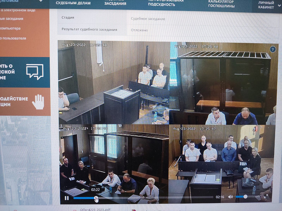Open downloaded ОПн-4223_2023 pdf file
This screenshot has height=211, width=282.
point(95,210)
